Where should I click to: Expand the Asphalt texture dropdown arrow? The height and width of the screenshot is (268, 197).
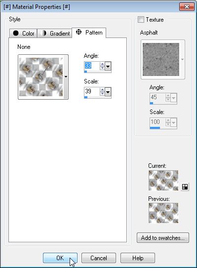pos(183,59)
